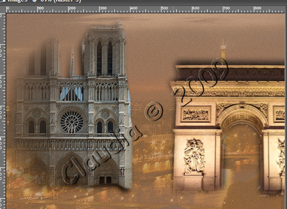Click the 500 mark on horizontal ruler
Screen dimensions: 287x209
pos(165,8)
